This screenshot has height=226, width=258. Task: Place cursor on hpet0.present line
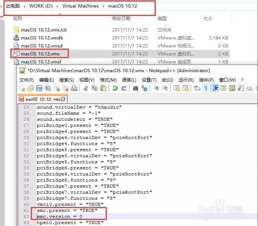tap(70, 223)
